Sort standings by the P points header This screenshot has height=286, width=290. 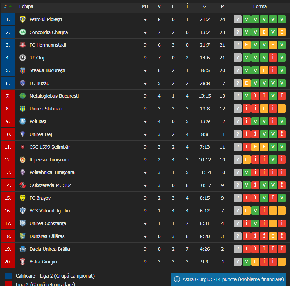pyautogui.click(x=222, y=6)
